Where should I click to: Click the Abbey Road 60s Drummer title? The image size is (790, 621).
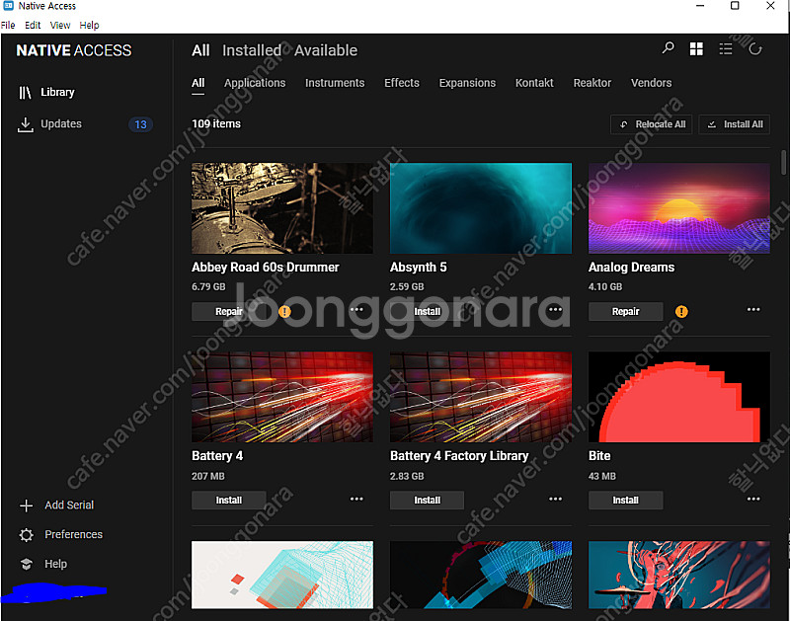(x=266, y=268)
